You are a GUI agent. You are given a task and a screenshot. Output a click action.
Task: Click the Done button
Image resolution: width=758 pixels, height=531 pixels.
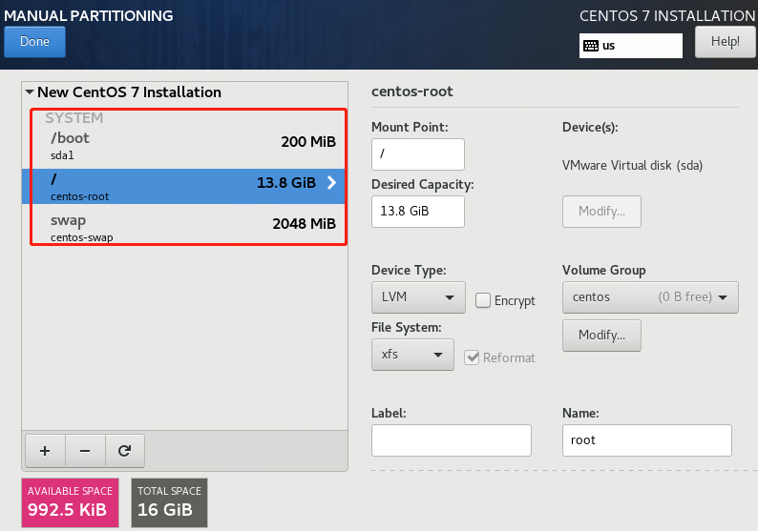[x=34, y=42]
